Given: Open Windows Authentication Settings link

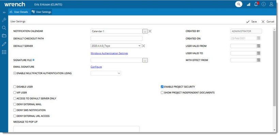Looking at the screenshot, I should 109,53.
